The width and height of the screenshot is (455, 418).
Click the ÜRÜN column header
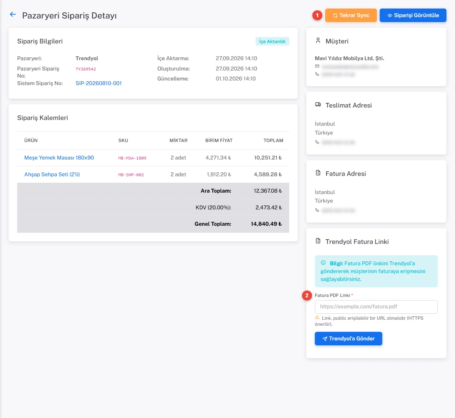31,141
